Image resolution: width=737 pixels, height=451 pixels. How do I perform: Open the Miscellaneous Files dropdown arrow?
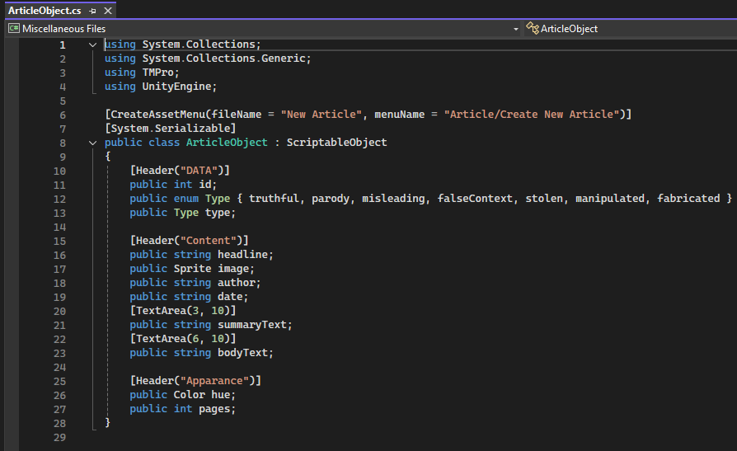[x=516, y=29]
